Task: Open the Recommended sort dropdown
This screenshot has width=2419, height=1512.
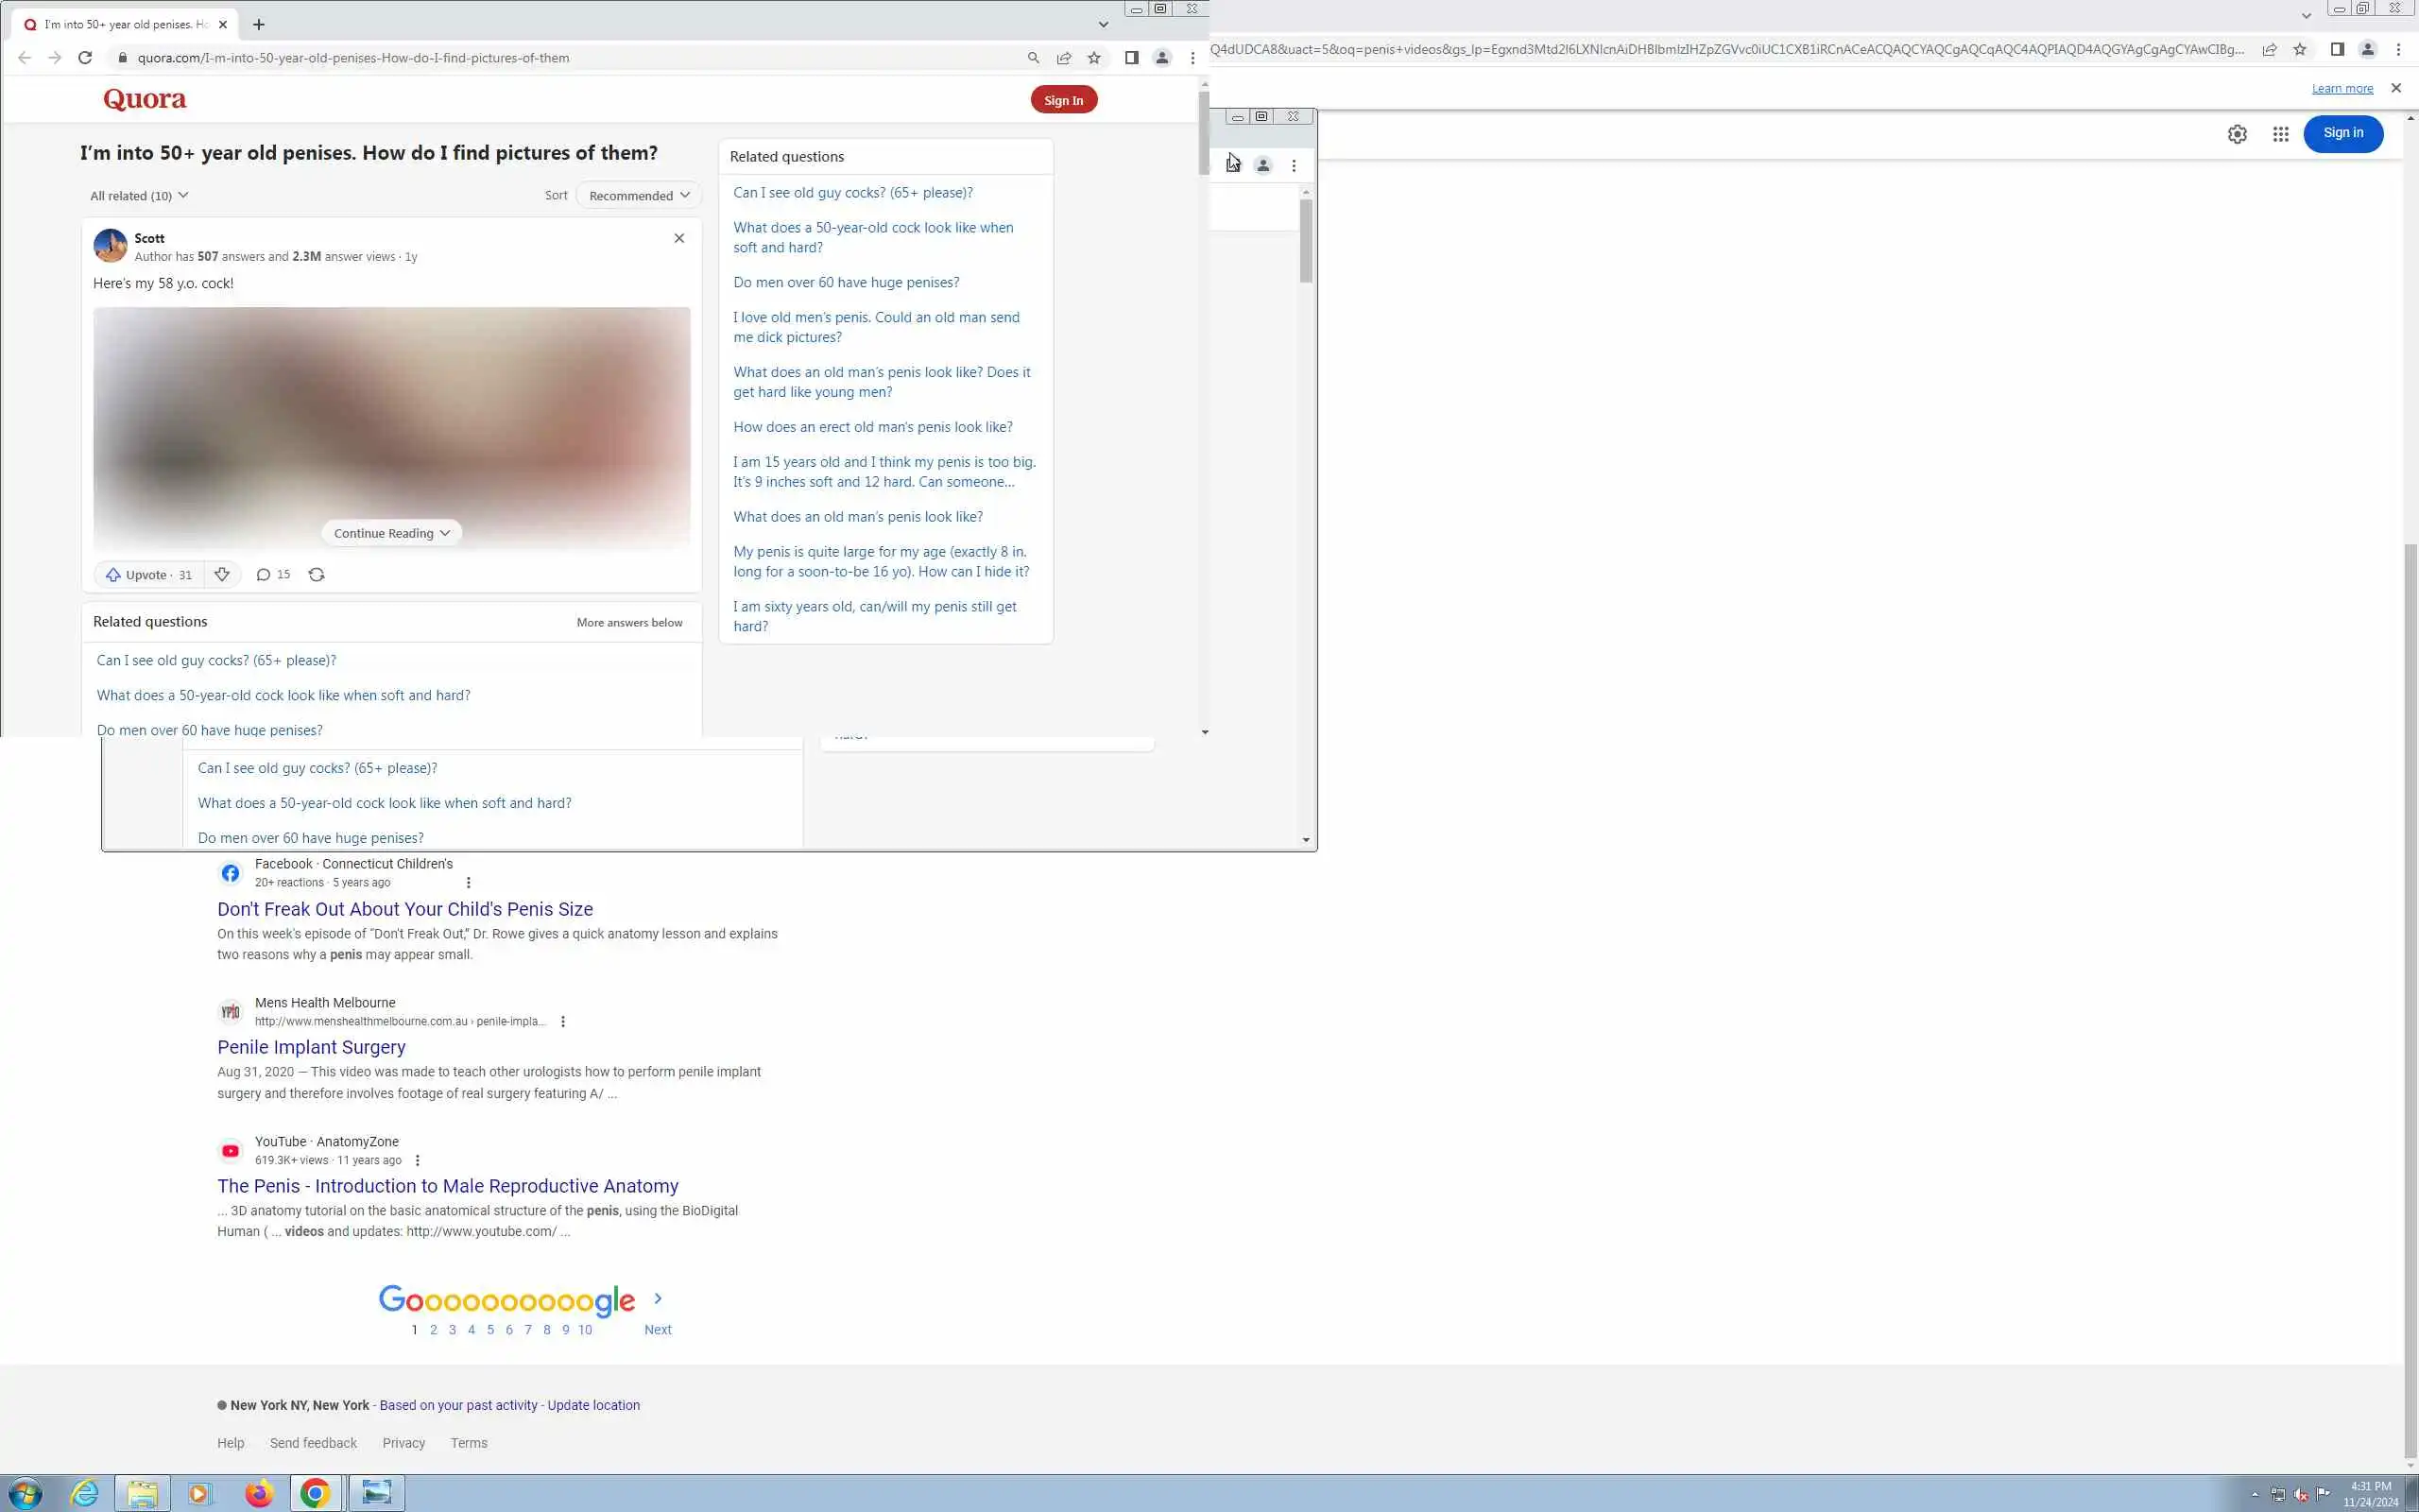Action: point(639,196)
